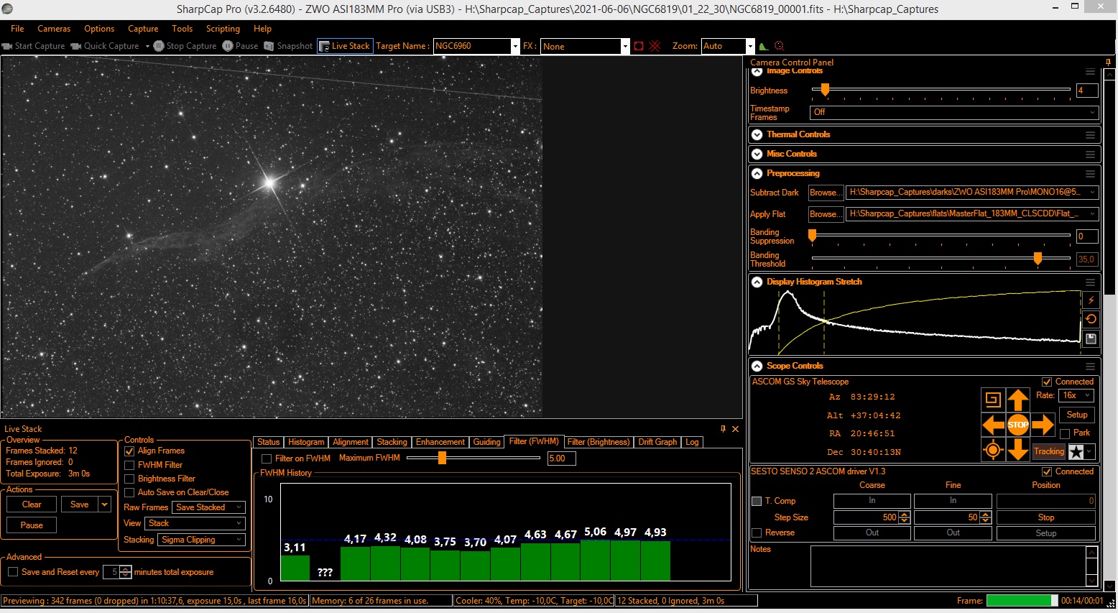This screenshot has height=613, width=1118.
Task: Open the Scripting menu
Action: (223, 29)
